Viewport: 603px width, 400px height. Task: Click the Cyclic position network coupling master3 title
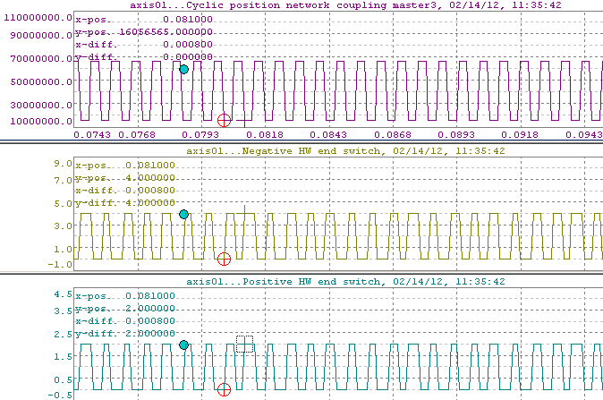[x=345, y=5]
